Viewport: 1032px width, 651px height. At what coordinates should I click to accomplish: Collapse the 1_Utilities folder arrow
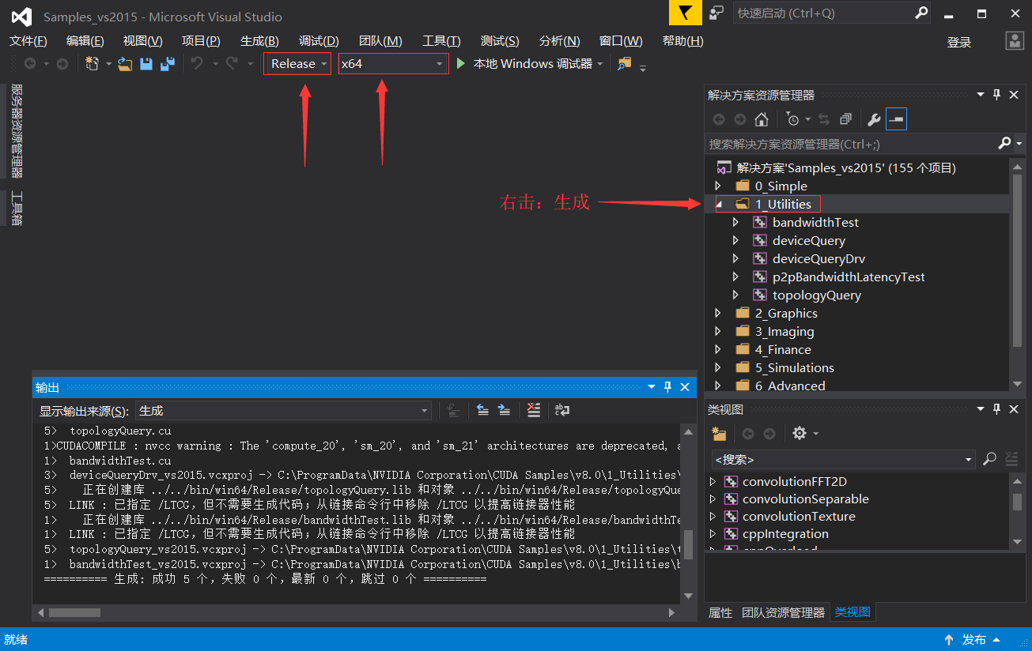point(719,204)
